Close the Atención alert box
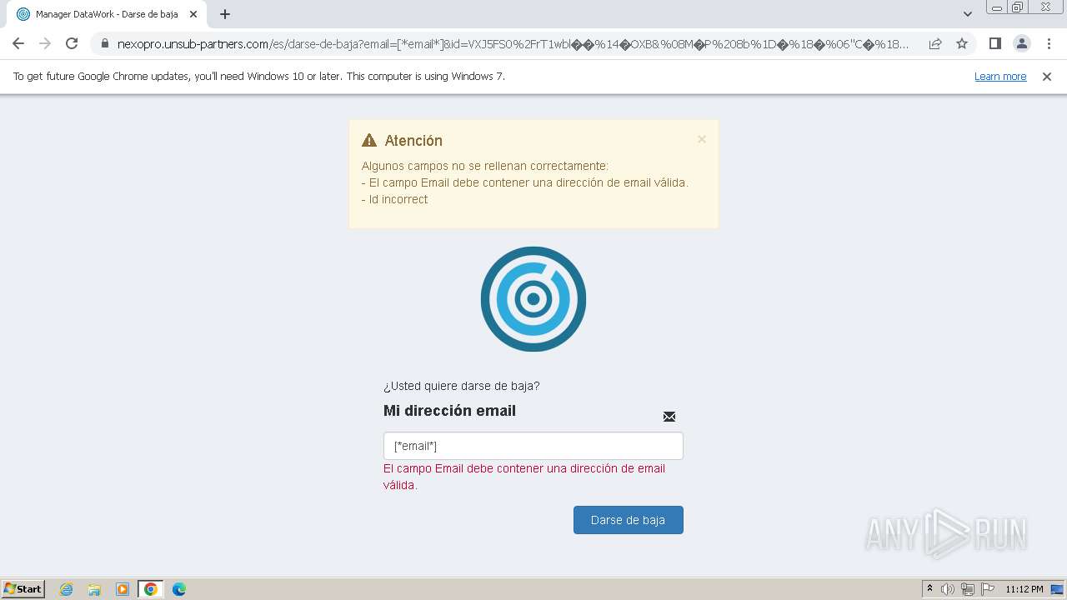The width and height of the screenshot is (1067, 600). click(702, 139)
